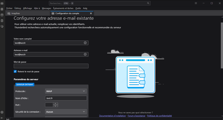Collapse the spaces toolbar with arrow icon
This screenshot has width=223, height=120.
click(x=2, y=118)
